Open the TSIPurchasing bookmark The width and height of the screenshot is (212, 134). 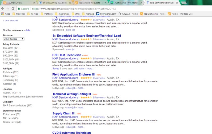click(x=153, y=14)
